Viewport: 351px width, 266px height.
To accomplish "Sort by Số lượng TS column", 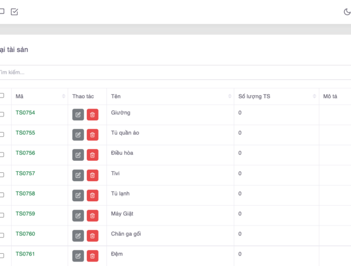I will point(314,96).
